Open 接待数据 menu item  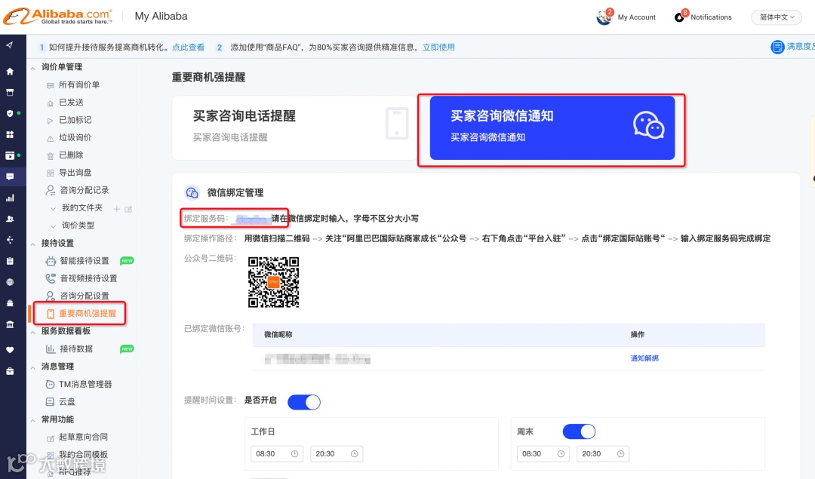[x=76, y=349]
